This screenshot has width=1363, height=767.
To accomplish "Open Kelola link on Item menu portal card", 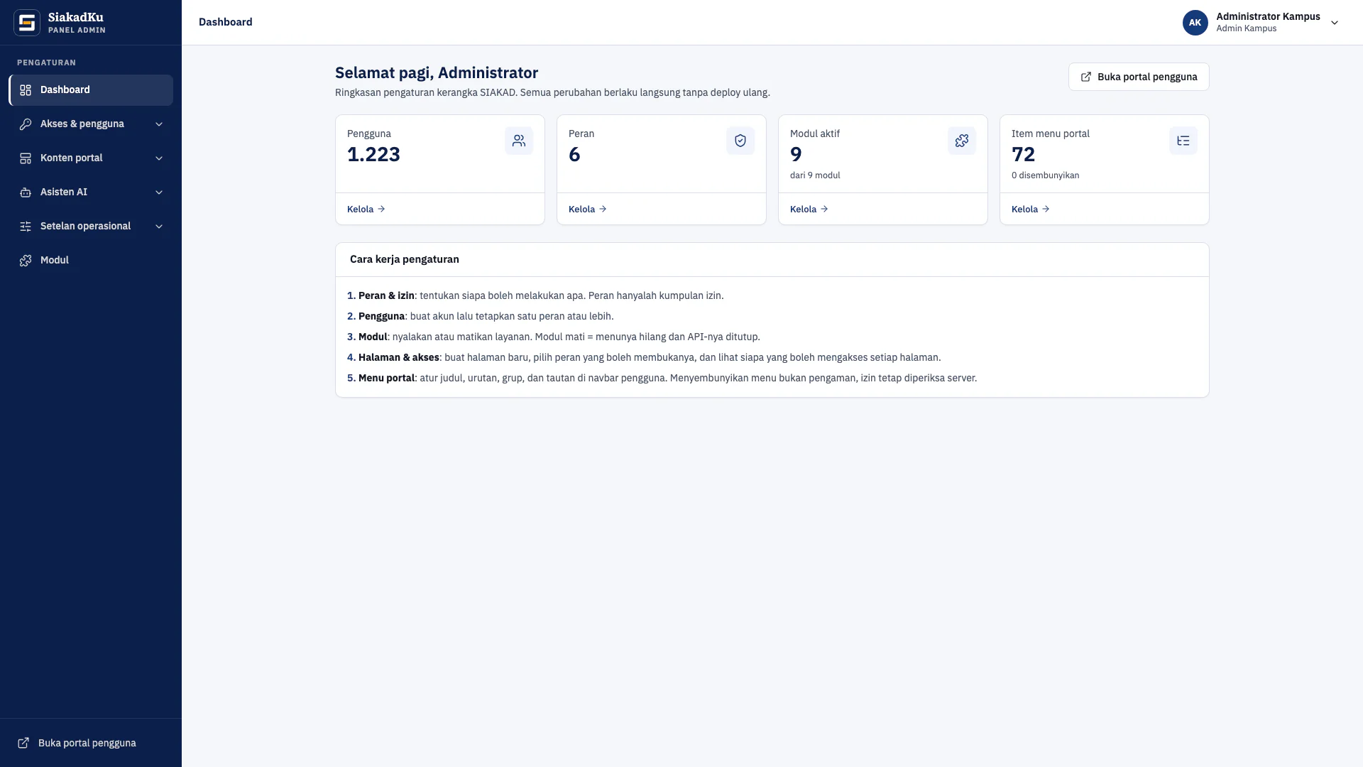I will pyautogui.click(x=1031, y=209).
